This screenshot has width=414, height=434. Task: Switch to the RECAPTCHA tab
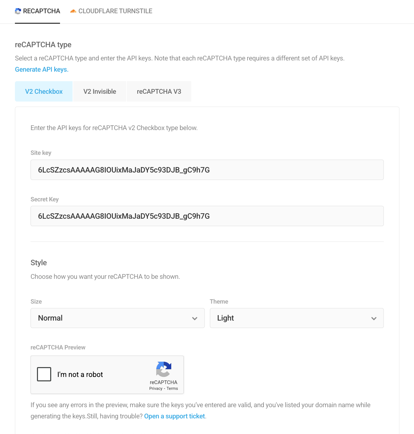click(37, 11)
